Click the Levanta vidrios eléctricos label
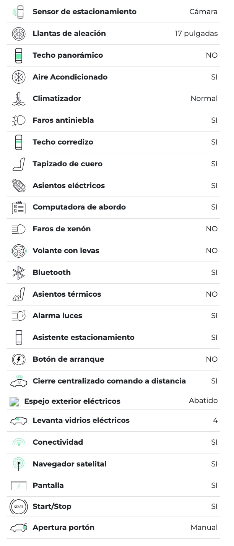234x546 pixels. pyautogui.click(x=81, y=421)
